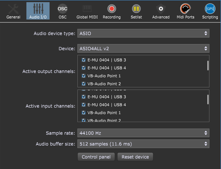Open the Audio device type ASIO dropdown

143,33
